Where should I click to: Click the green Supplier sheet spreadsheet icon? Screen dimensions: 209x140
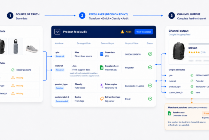point(102,67)
